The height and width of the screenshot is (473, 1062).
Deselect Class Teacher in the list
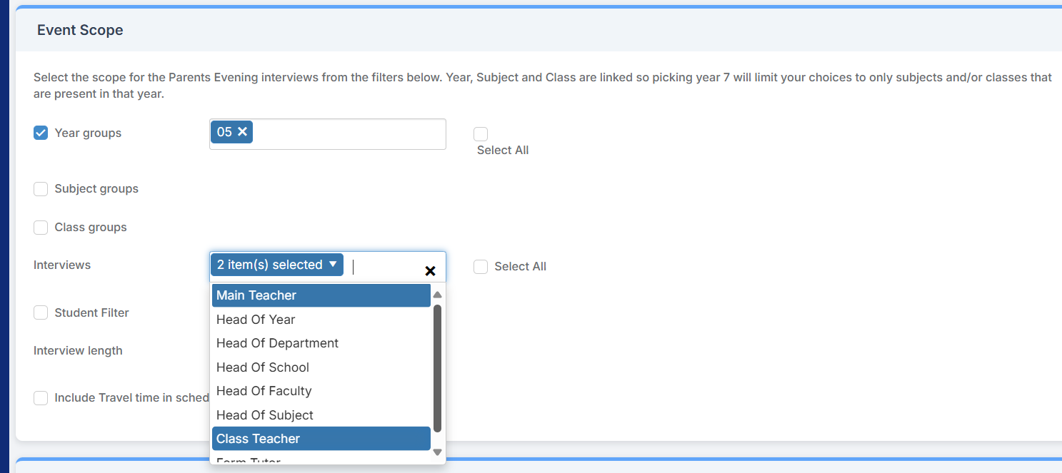point(321,439)
